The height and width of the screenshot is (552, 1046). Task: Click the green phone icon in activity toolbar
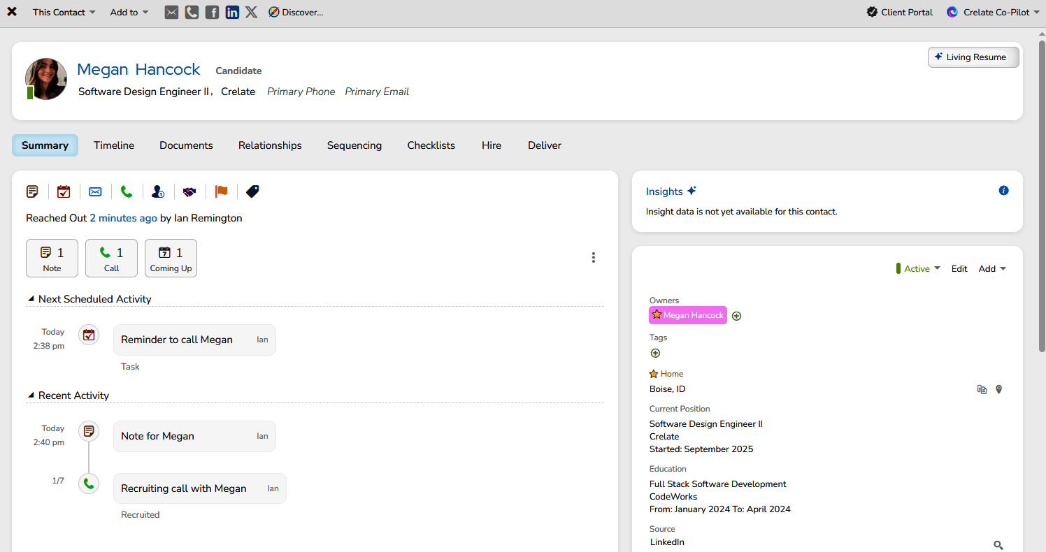[x=127, y=191]
